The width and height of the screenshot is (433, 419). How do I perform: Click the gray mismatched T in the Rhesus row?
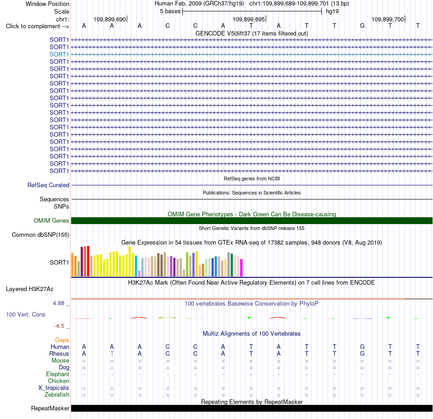tap(112, 353)
